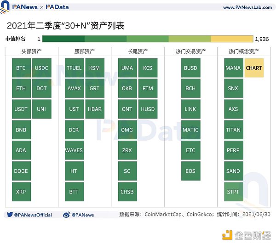Click the 头部资产 column header

(31, 51)
